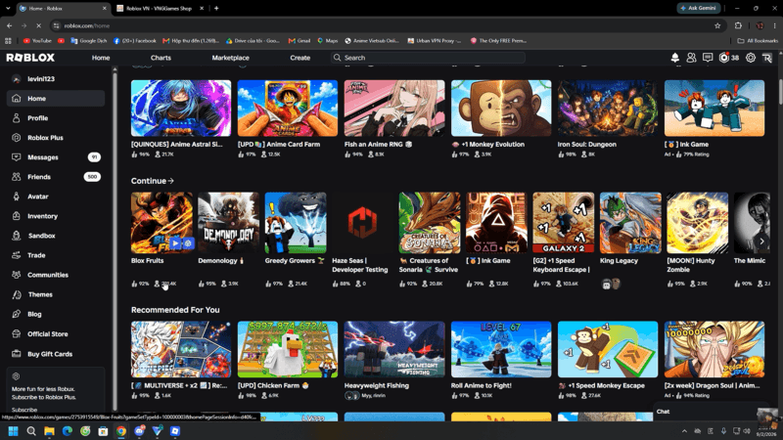This screenshot has width=783, height=440.
Task: Go to the Home nav item
Action: (x=101, y=58)
